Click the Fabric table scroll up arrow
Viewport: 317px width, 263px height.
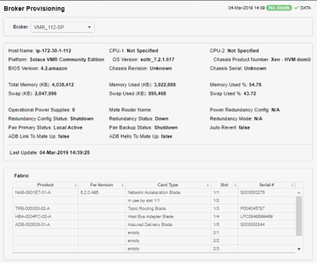[x=299, y=193]
